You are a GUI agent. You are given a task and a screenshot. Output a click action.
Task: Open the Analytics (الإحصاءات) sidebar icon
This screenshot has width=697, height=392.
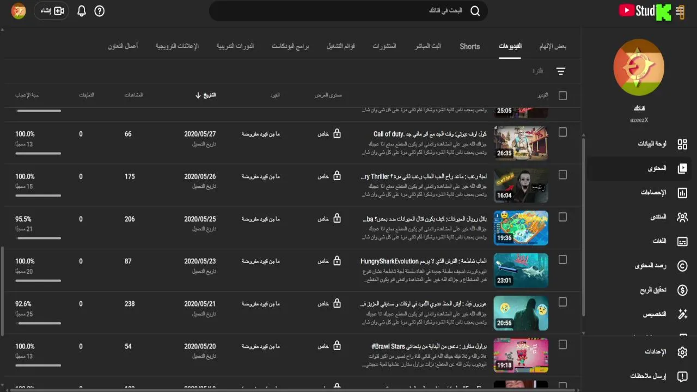tap(682, 193)
